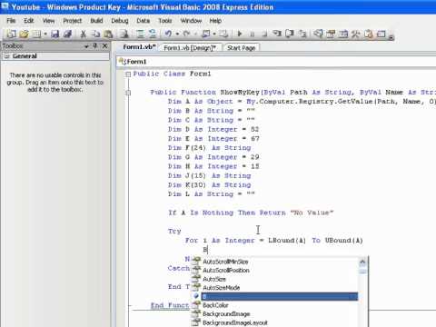Click the Add New Item icon

(x=36, y=34)
